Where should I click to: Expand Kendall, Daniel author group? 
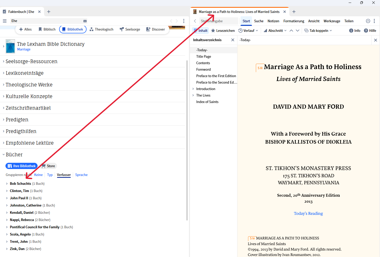click(x=7, y=212)
